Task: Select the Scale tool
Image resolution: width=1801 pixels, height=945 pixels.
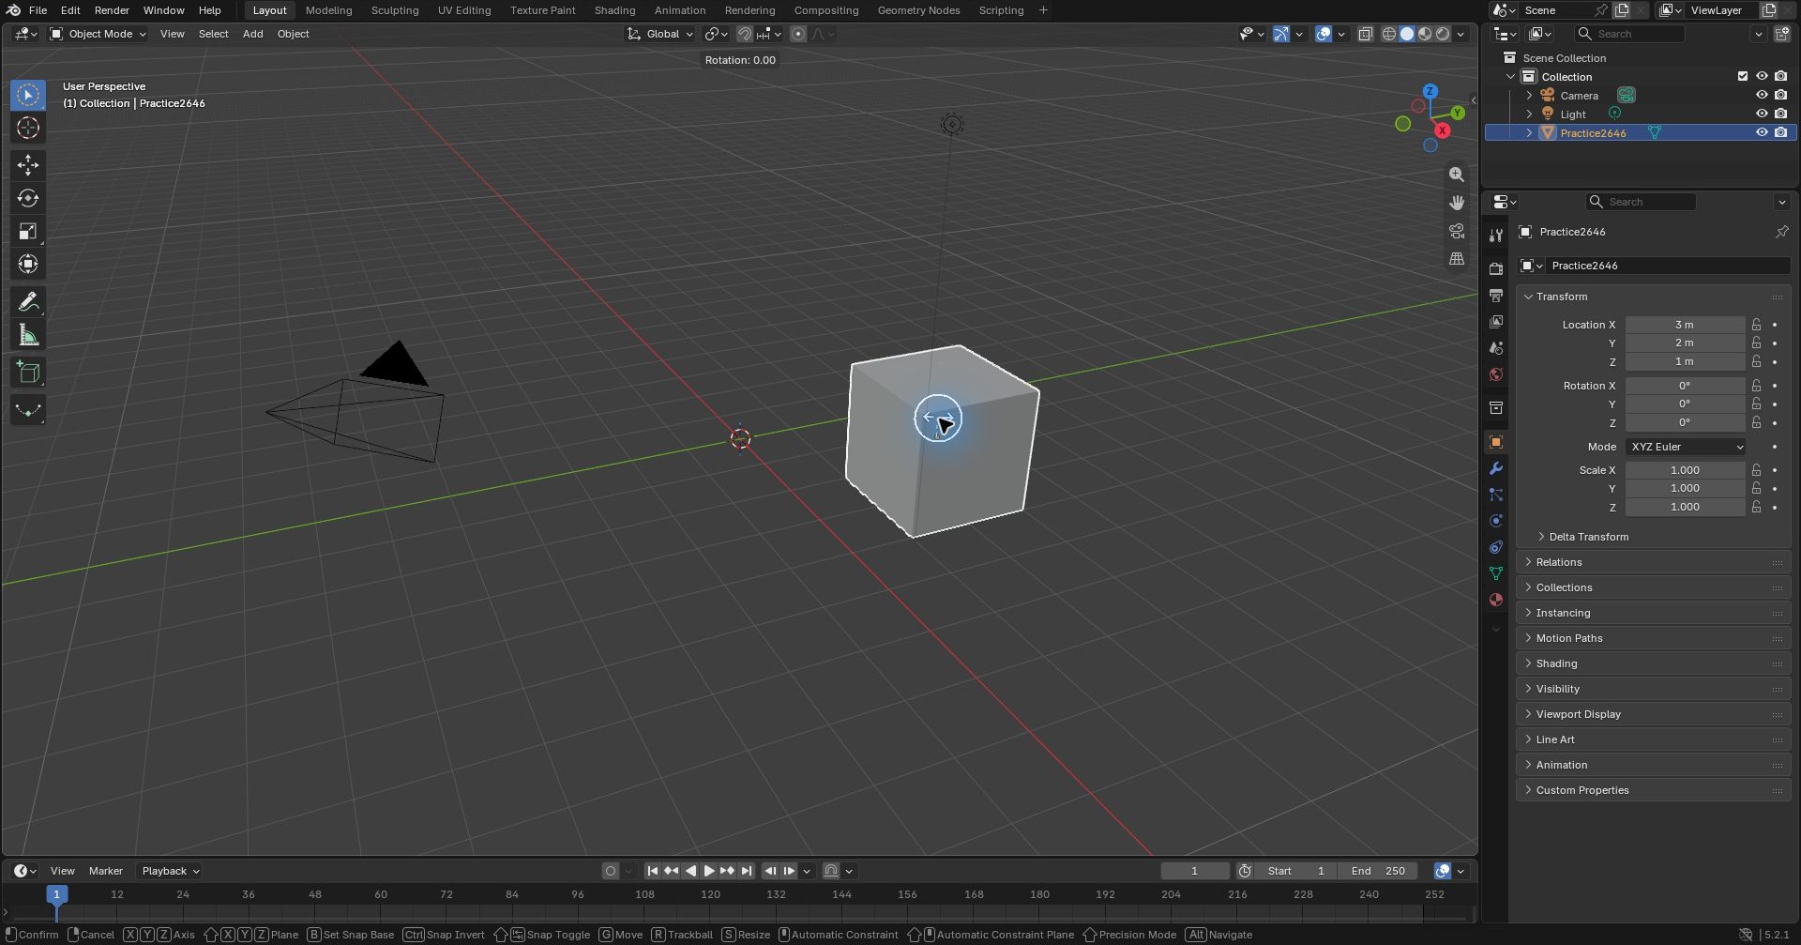Action: tap(28, 231)
